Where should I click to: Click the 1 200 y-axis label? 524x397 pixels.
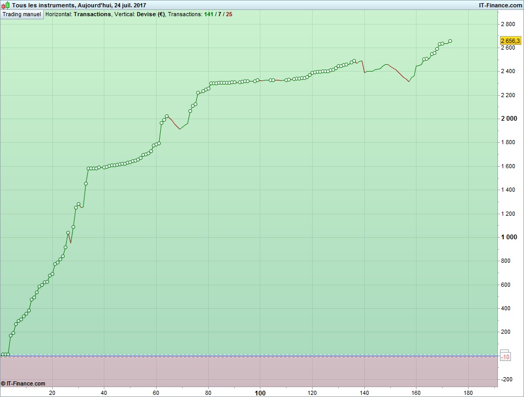coord(508,214)
